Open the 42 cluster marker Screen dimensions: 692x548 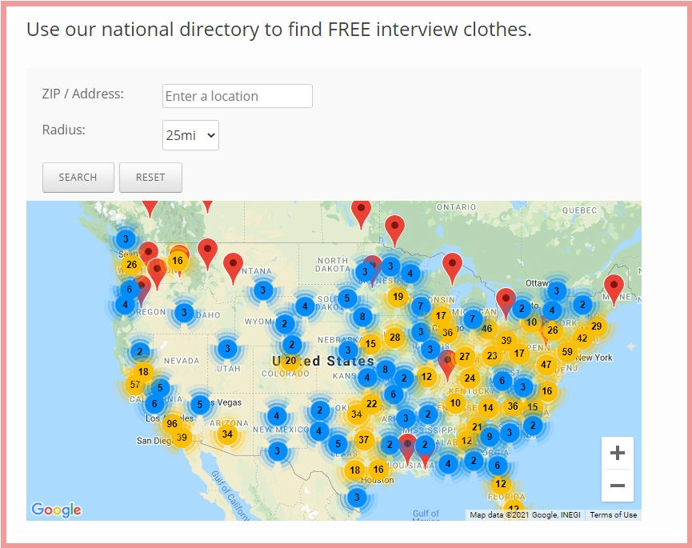pyautogui.click(x=582, y=338)
